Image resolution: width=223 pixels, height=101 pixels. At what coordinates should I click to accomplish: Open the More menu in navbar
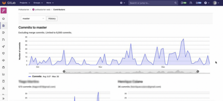50,3
